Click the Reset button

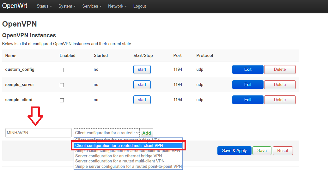click(x=282, y=150)
